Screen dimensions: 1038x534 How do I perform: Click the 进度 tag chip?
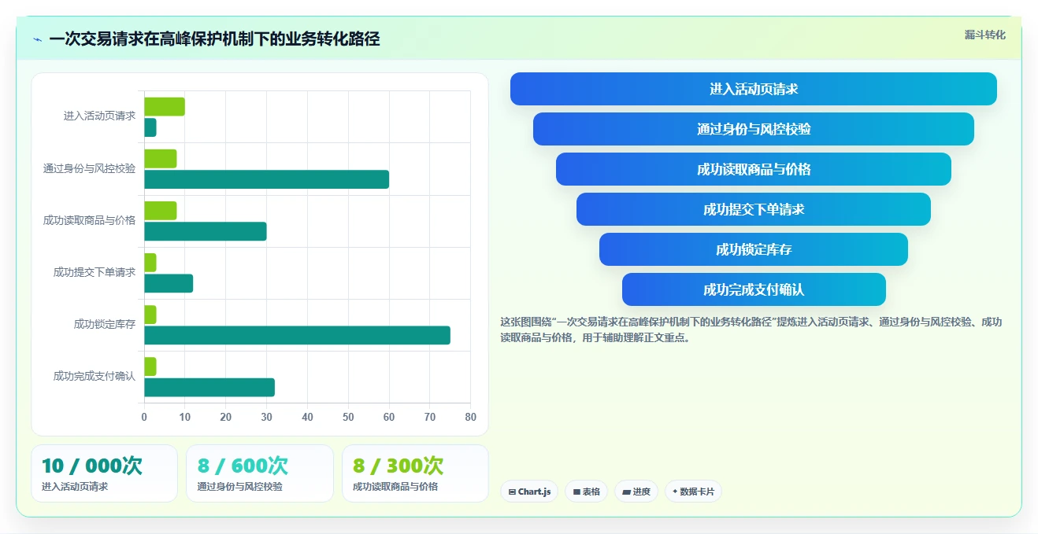[x=636, y=492]
